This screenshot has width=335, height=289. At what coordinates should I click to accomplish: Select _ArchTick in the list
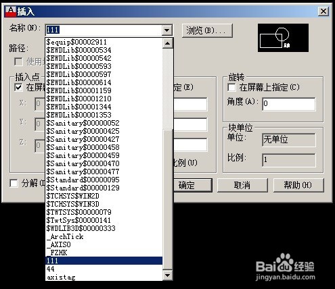coord(104,236)
